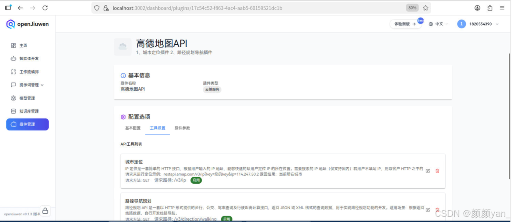Click the 高德地图API page title

pos(162,43)
